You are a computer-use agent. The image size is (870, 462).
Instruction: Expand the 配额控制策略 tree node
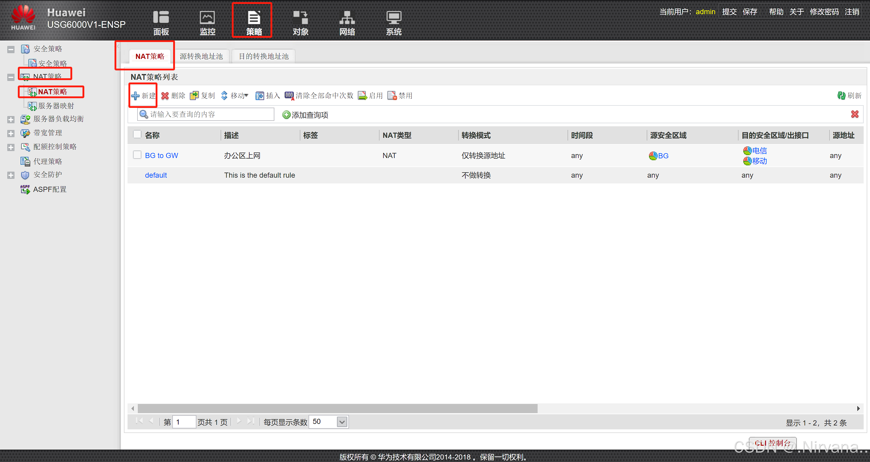pos(11,147)
